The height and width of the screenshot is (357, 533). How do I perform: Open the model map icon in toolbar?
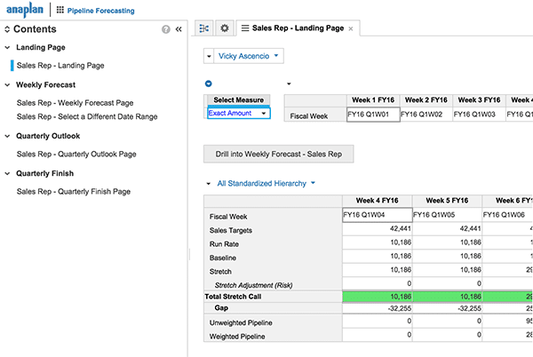coord(204,28)
